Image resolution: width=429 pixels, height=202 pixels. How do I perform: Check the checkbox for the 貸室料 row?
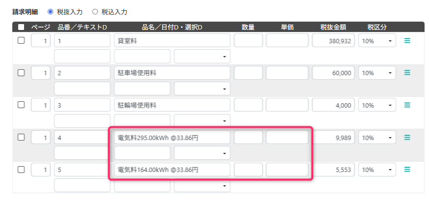[21, 41]
